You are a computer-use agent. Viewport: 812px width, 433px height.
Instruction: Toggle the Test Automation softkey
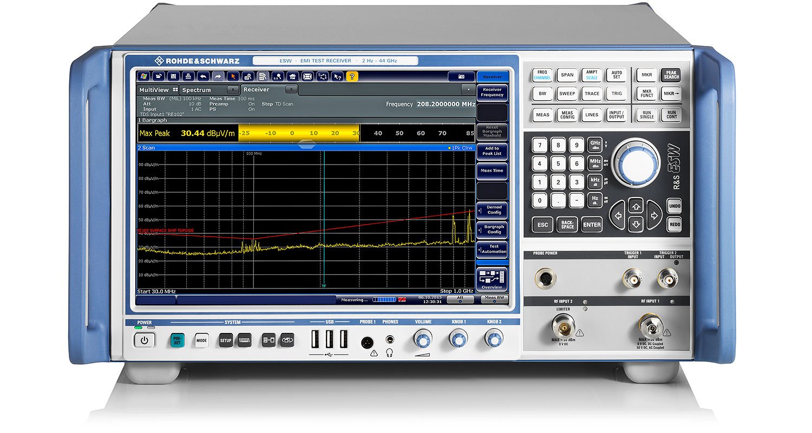[x=493, y=249]
